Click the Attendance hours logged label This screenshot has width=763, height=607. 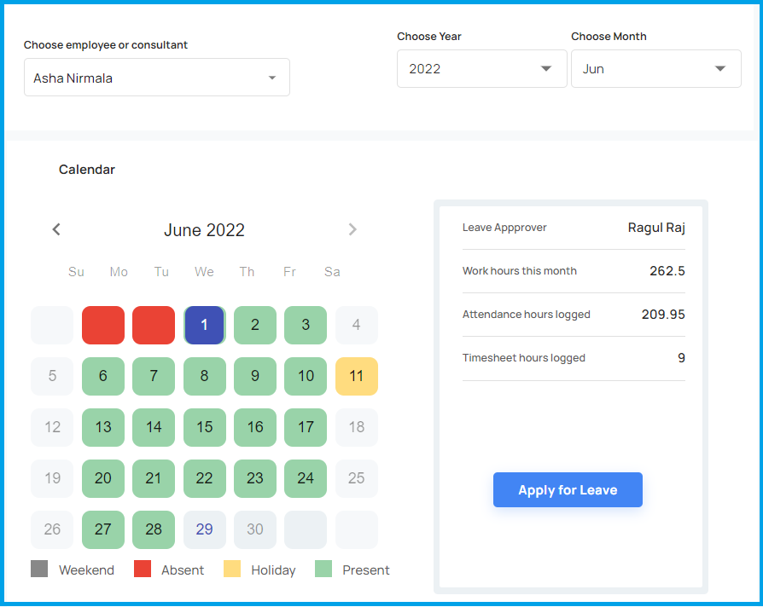pyautogui.click(x=527, y=315)
